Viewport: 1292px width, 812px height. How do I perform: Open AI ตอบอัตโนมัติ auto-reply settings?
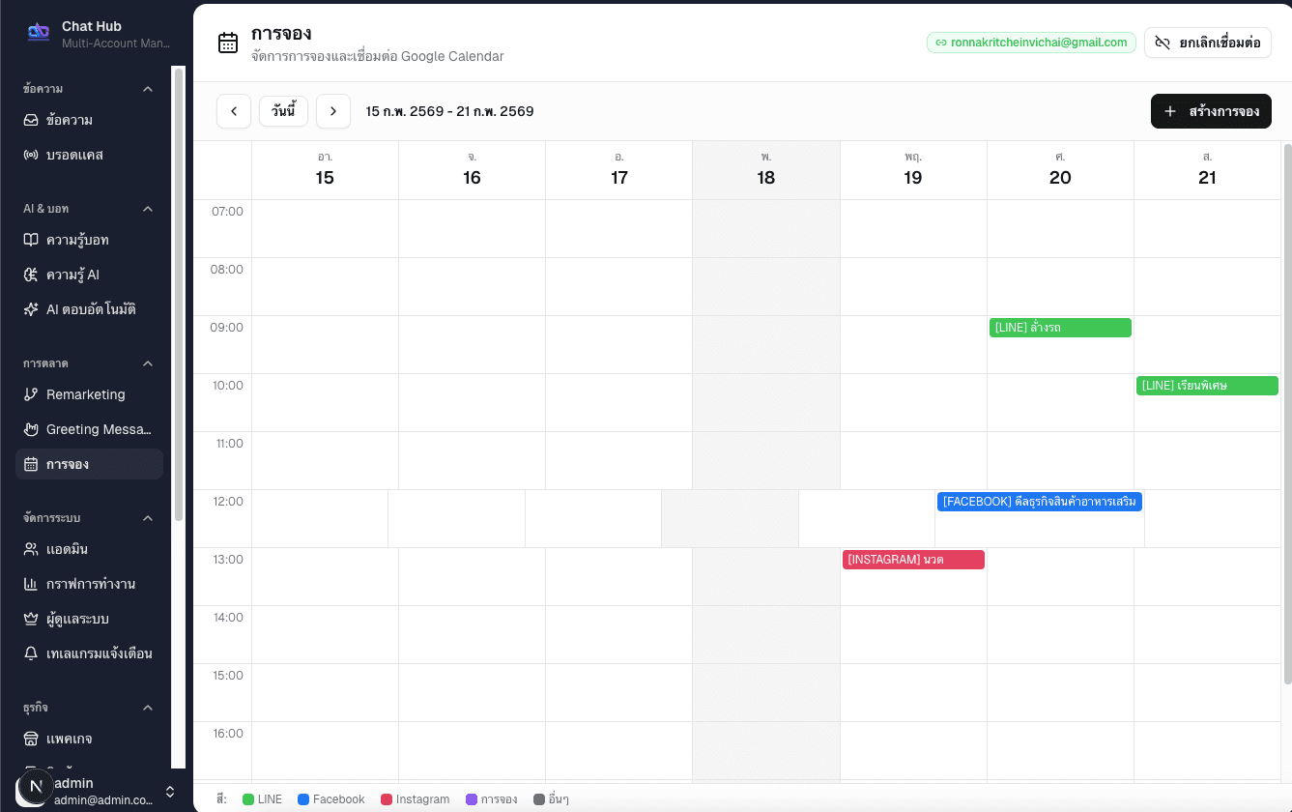(32, 308)
